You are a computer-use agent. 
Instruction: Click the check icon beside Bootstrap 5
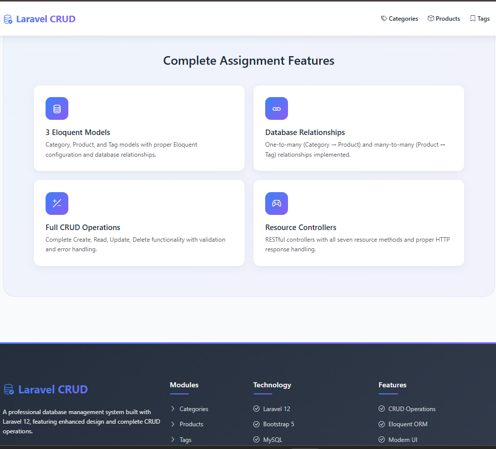[257, 424]
